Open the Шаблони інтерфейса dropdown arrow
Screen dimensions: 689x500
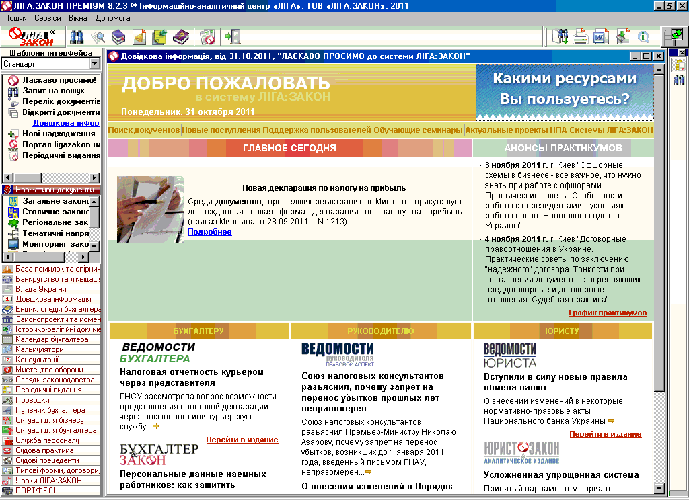95,64
